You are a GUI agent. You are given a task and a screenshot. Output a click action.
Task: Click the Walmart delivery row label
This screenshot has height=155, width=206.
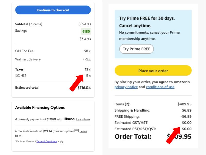point(28,59)
